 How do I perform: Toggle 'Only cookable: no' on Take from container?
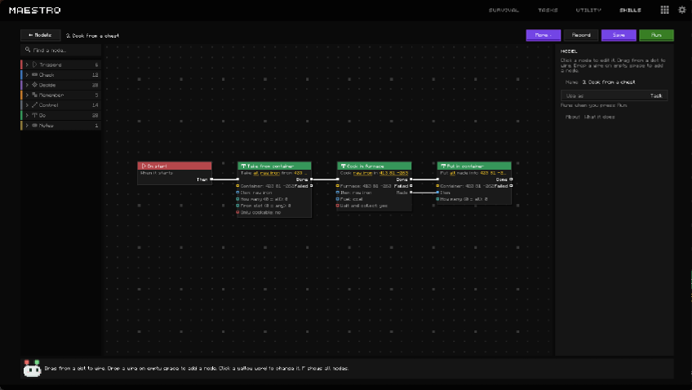[x=261, y=212]
